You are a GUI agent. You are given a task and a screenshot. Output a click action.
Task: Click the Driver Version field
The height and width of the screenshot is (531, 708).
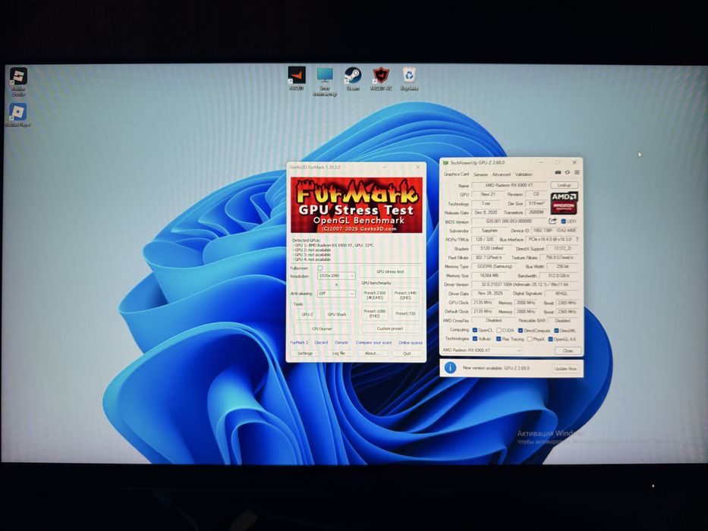(x=525, y=284)
